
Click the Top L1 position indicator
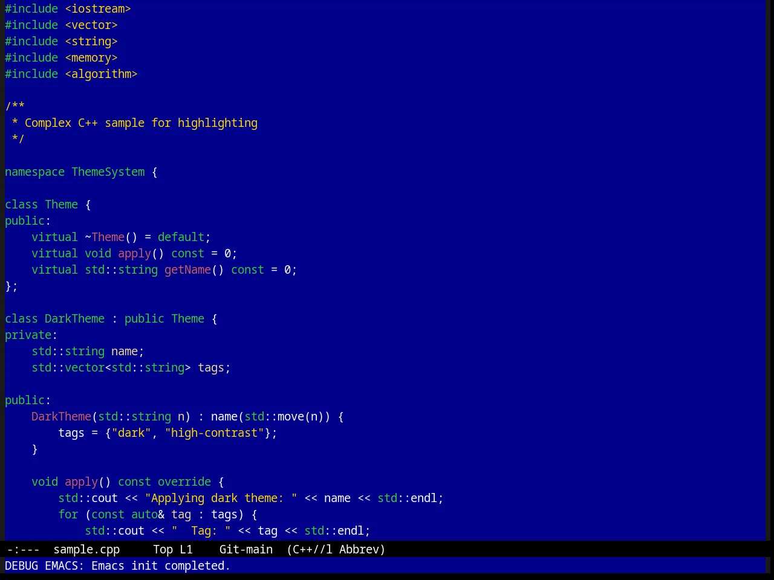pyautogui.click(x=173, y=549)
